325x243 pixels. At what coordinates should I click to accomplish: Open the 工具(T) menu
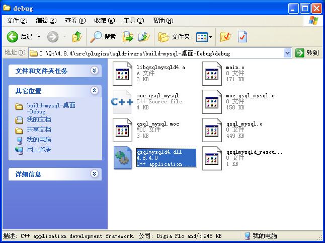(x=133, y=21)
